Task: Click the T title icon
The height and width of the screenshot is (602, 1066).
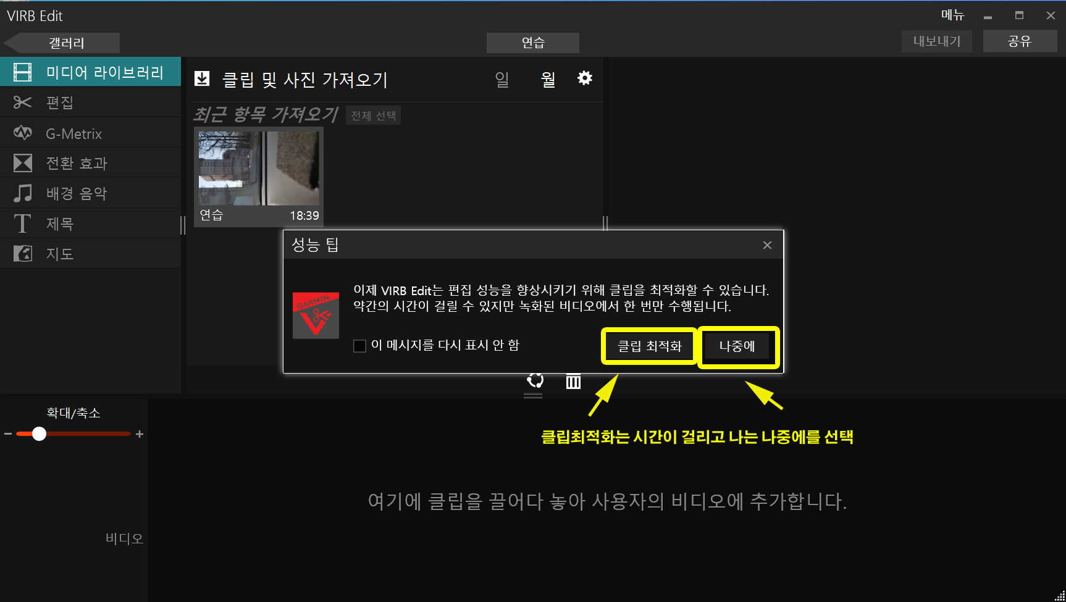Action: point(23,224)
